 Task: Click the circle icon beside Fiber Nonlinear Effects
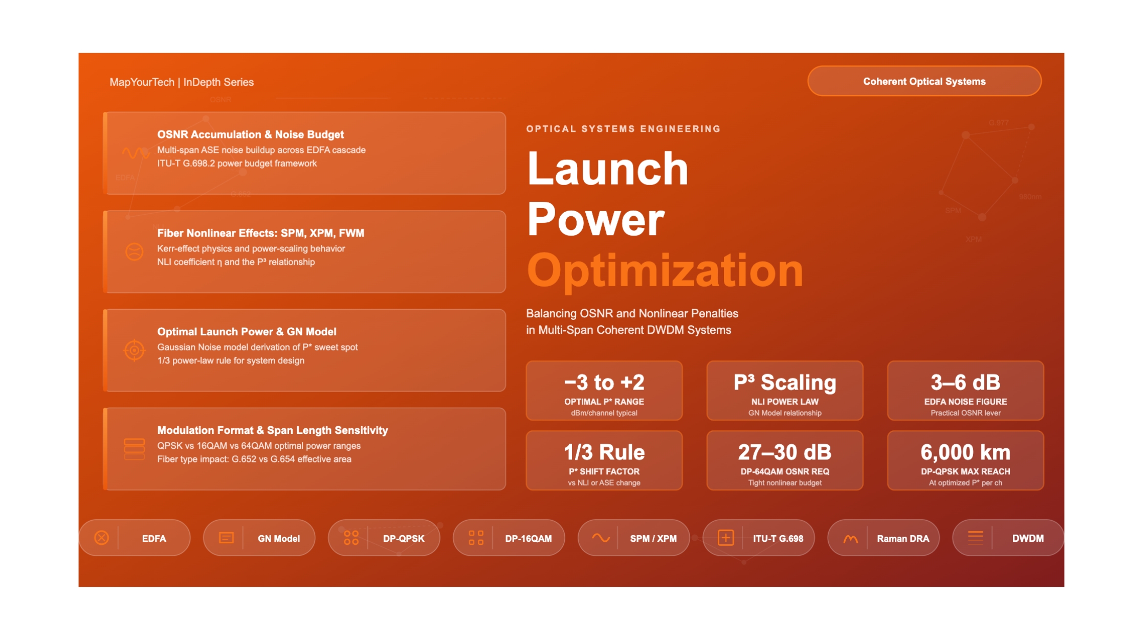coord(135,252)
